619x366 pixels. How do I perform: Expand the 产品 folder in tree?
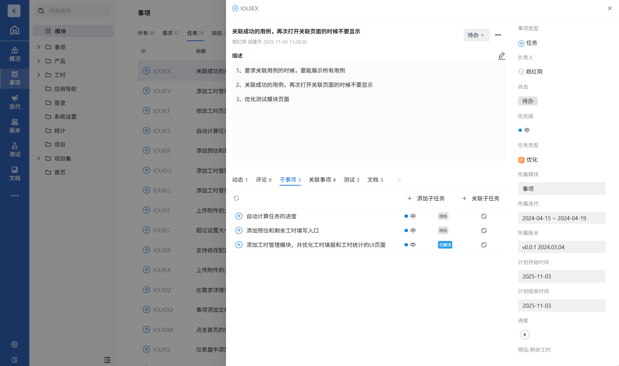click(39, 61)
